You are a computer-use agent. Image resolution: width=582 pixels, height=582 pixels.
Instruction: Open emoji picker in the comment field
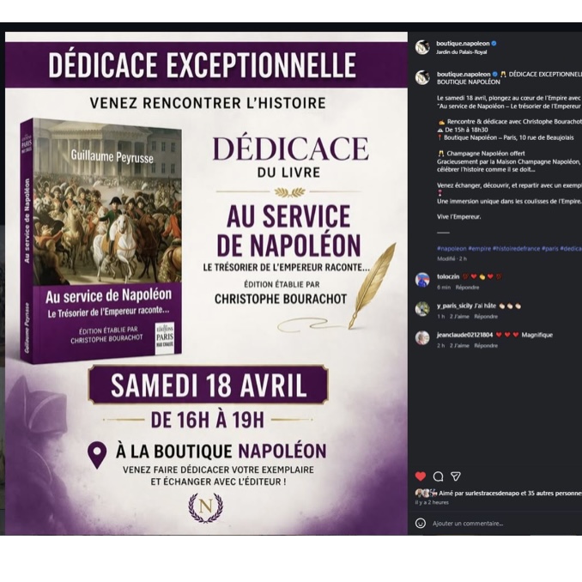[420, 524]
